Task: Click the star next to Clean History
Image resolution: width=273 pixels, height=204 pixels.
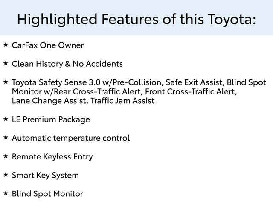Action: click(6, 63)
